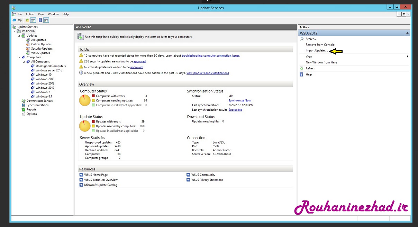Click the Downstream Servers icon
Viewport: 418px width, 227px height.
[24, 101]
